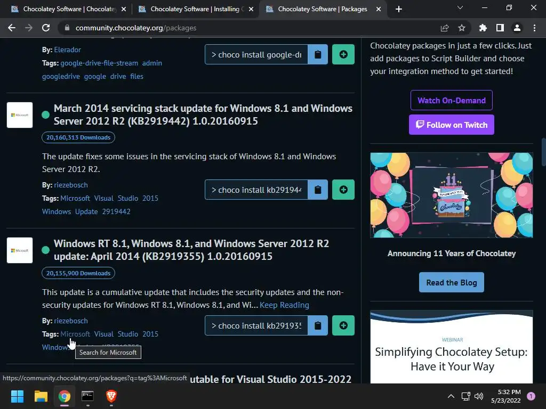This screenshot has height=409, width=546.
Task: Open the KB2919355 April 2014 update package
Action: pos(191,250)
